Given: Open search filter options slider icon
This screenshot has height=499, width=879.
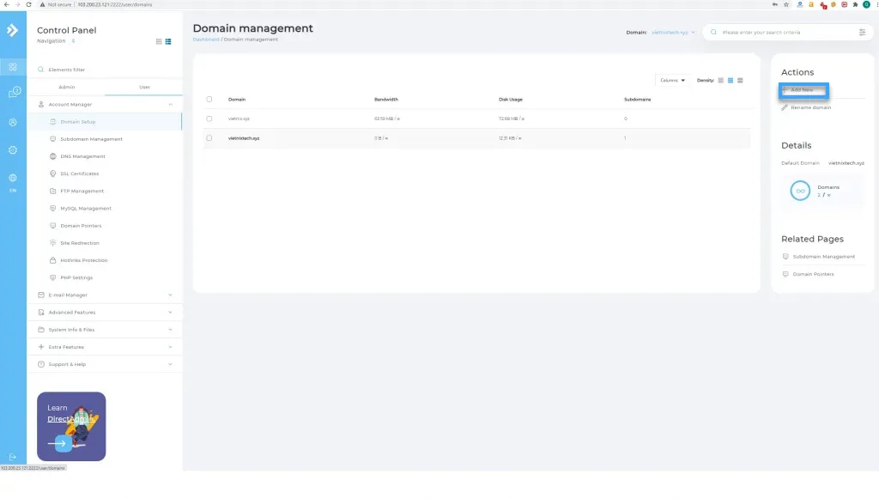Looking at the screenshot, I should 862,33.
